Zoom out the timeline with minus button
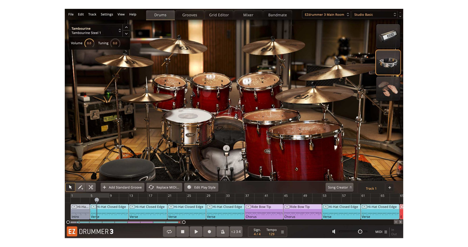Viewport: 468px width, 247px height. pyautogui.click(x=396, y=222)
